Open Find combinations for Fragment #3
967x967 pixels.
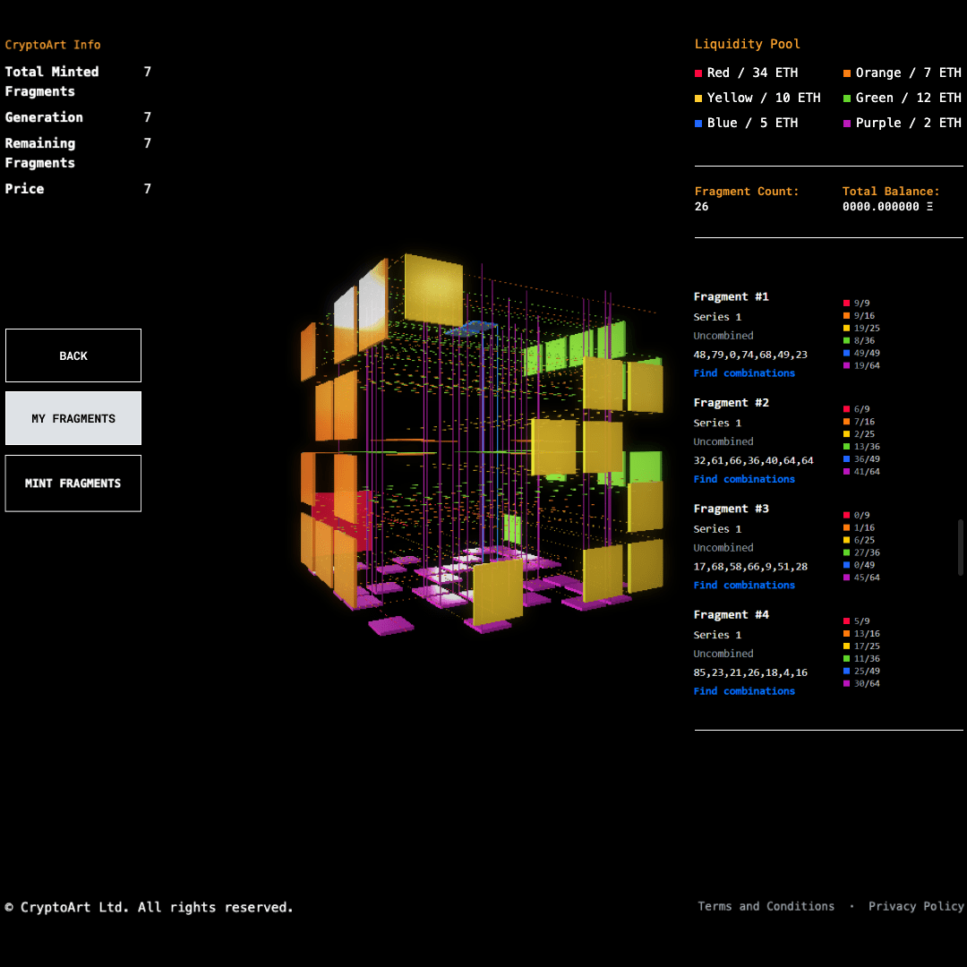pyautogui.click(x=744, y=586)
